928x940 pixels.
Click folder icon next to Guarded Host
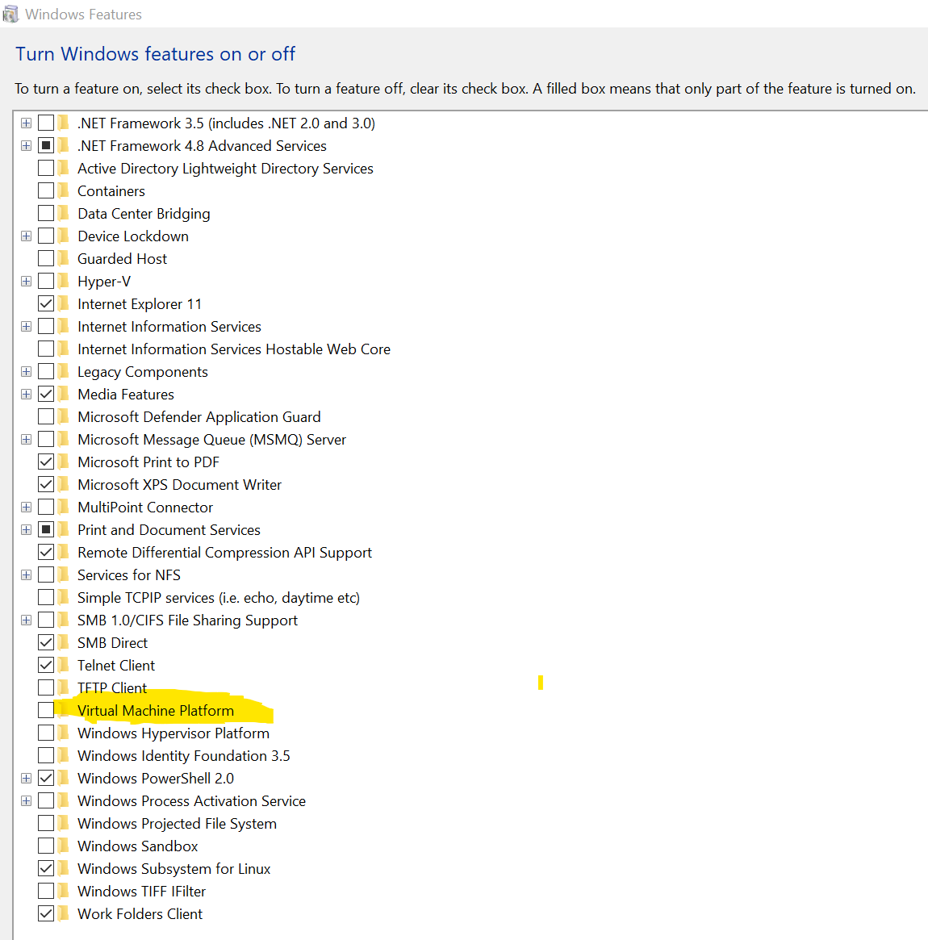64,258
